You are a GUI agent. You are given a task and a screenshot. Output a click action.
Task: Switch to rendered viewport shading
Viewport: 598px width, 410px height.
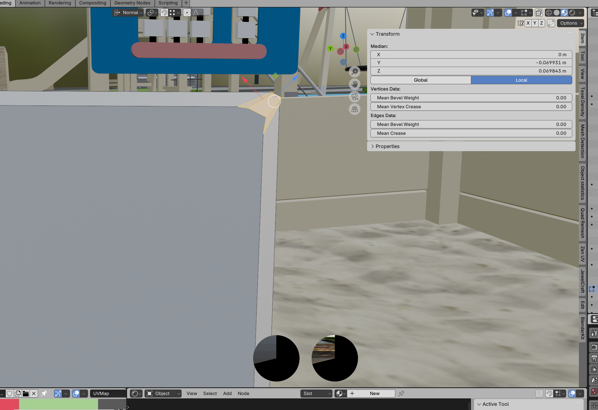572,13
